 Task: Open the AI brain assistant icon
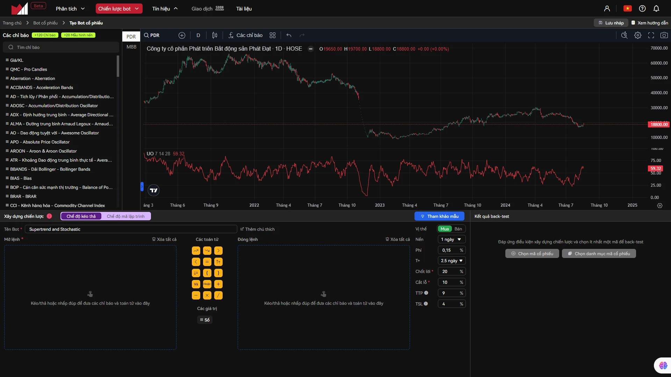pos(663,365)
